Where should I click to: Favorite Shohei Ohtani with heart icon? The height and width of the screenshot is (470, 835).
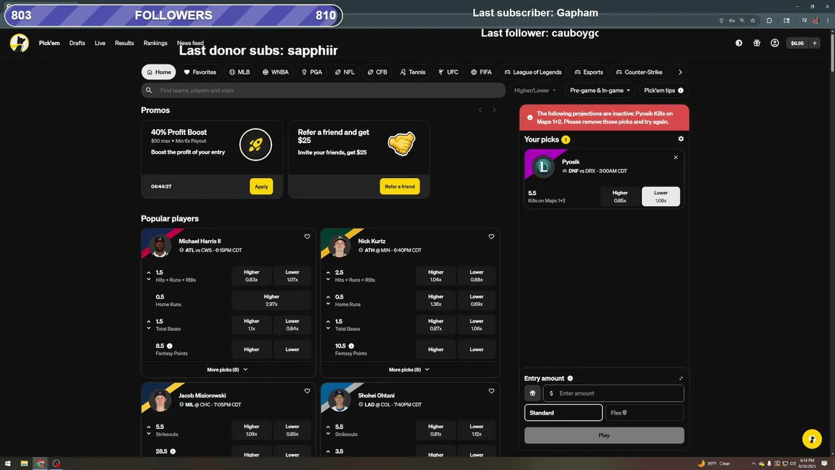coord(491,391)
